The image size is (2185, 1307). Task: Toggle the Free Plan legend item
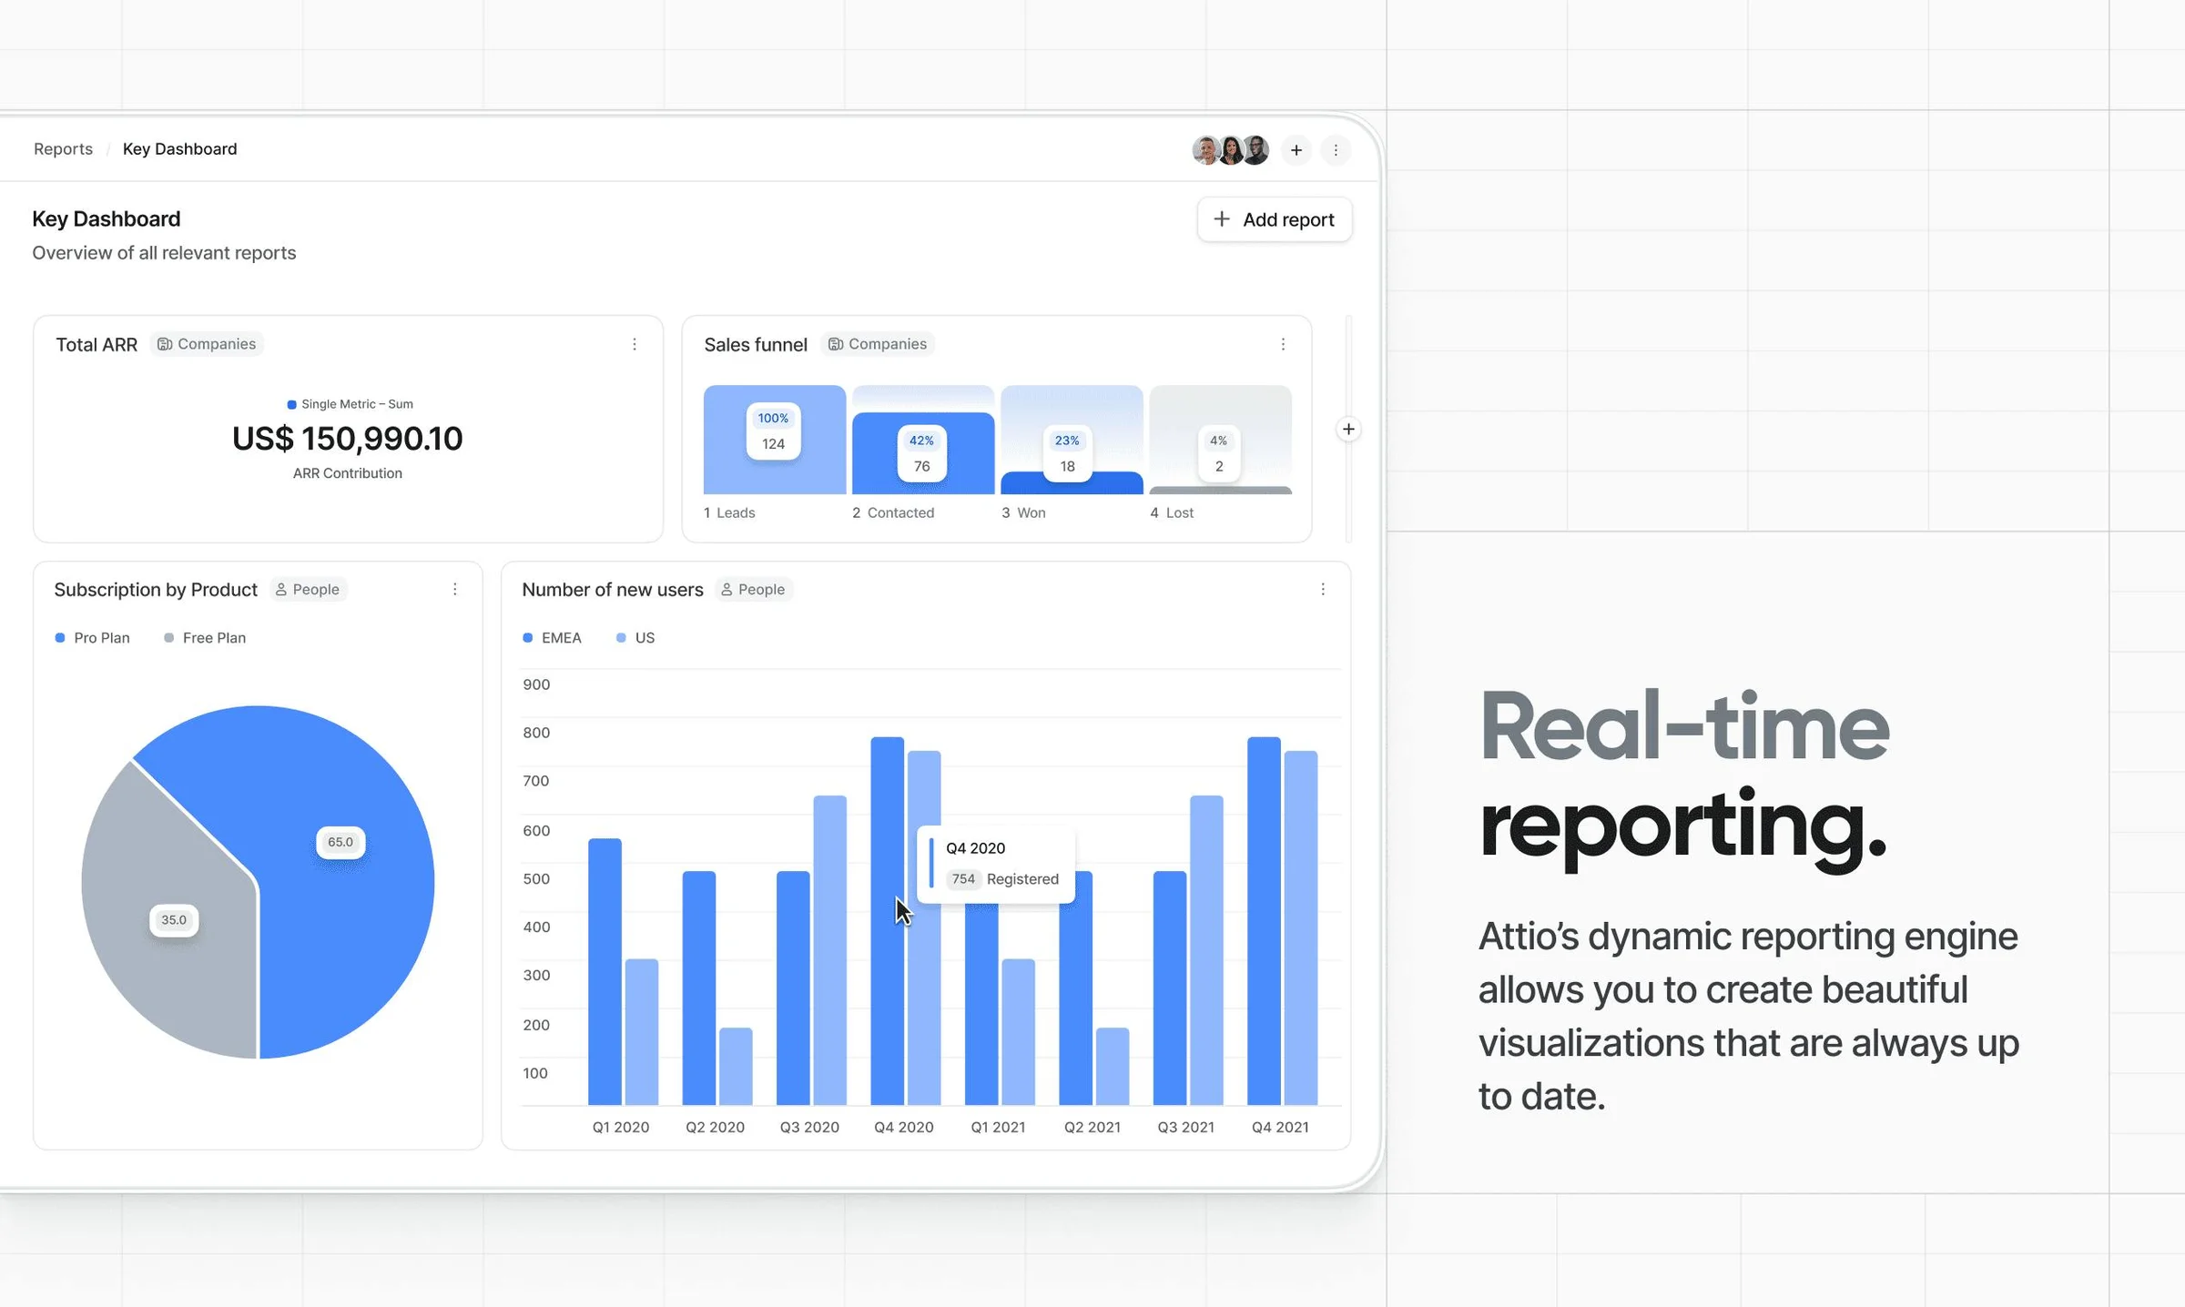205,638
